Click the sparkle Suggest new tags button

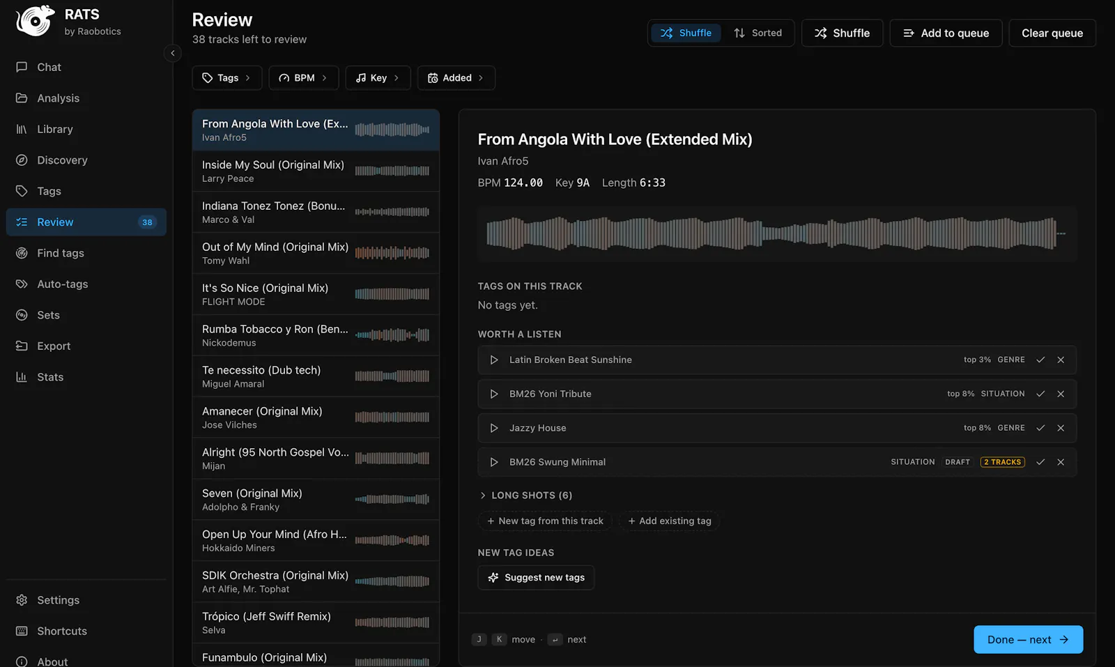tap(536, 577)
